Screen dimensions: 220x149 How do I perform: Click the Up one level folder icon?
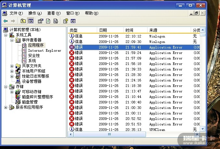(23, 21)
